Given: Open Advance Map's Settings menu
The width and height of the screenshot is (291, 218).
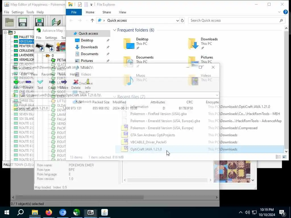Looking at the screenshot, I should click(51, 38).
